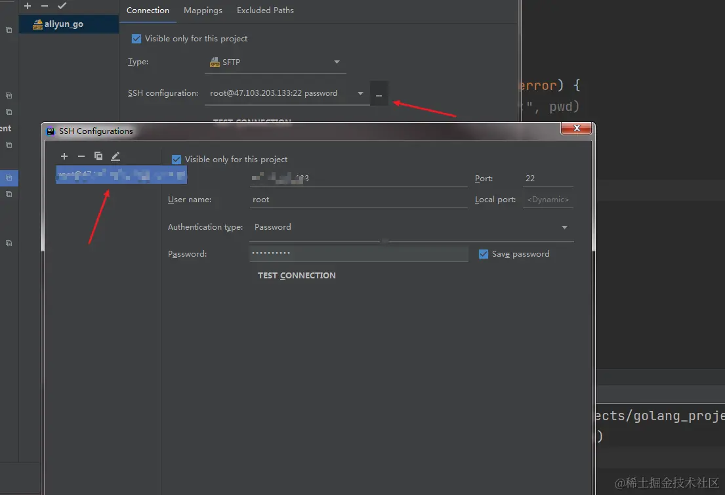Image resolution: width=725 pixels, height=495 pixels.
Task: Select the blurred SSH configuration list entry
Action: 121,175
